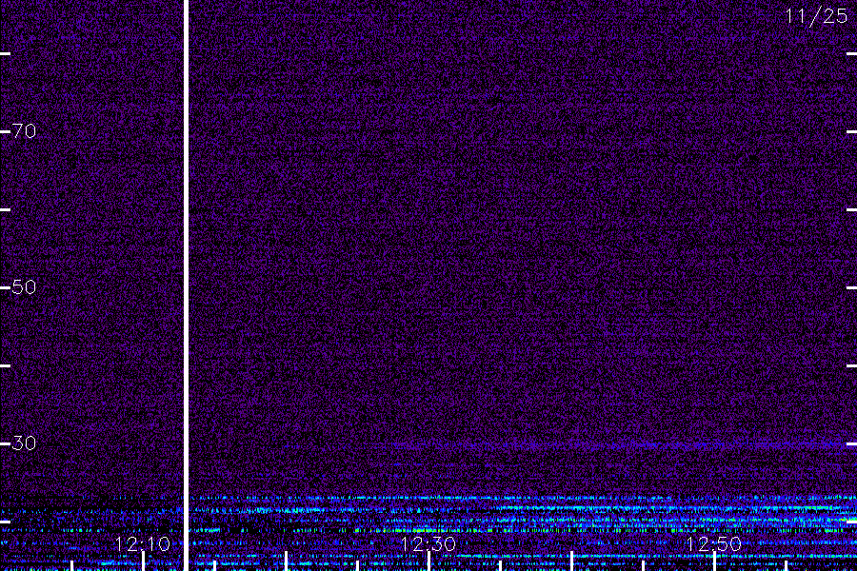Click the 70 frequency axis label
This screenshot has width=857, height=571.
(x=24, y=131)
